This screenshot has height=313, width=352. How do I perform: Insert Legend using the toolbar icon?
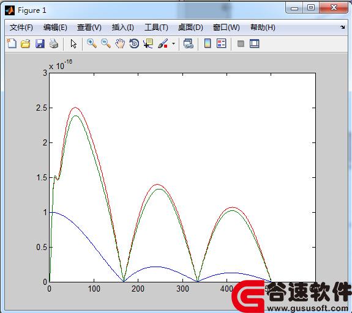coord(222,43)
